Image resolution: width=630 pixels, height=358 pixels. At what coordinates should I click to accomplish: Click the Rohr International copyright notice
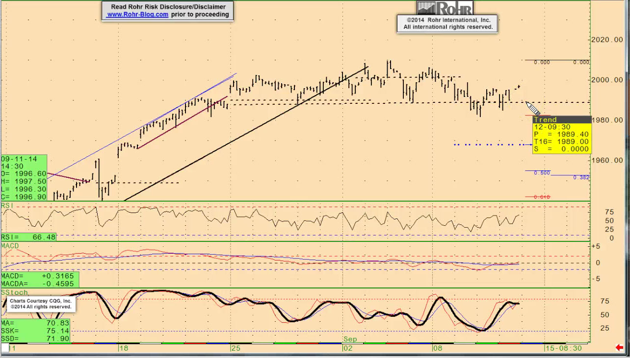(x=447, y=24)
